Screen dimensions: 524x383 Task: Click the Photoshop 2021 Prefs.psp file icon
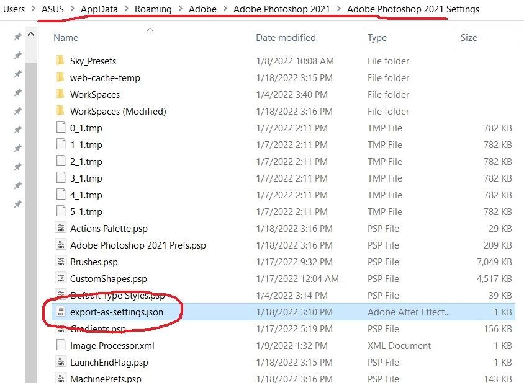(x=61, y=245)
